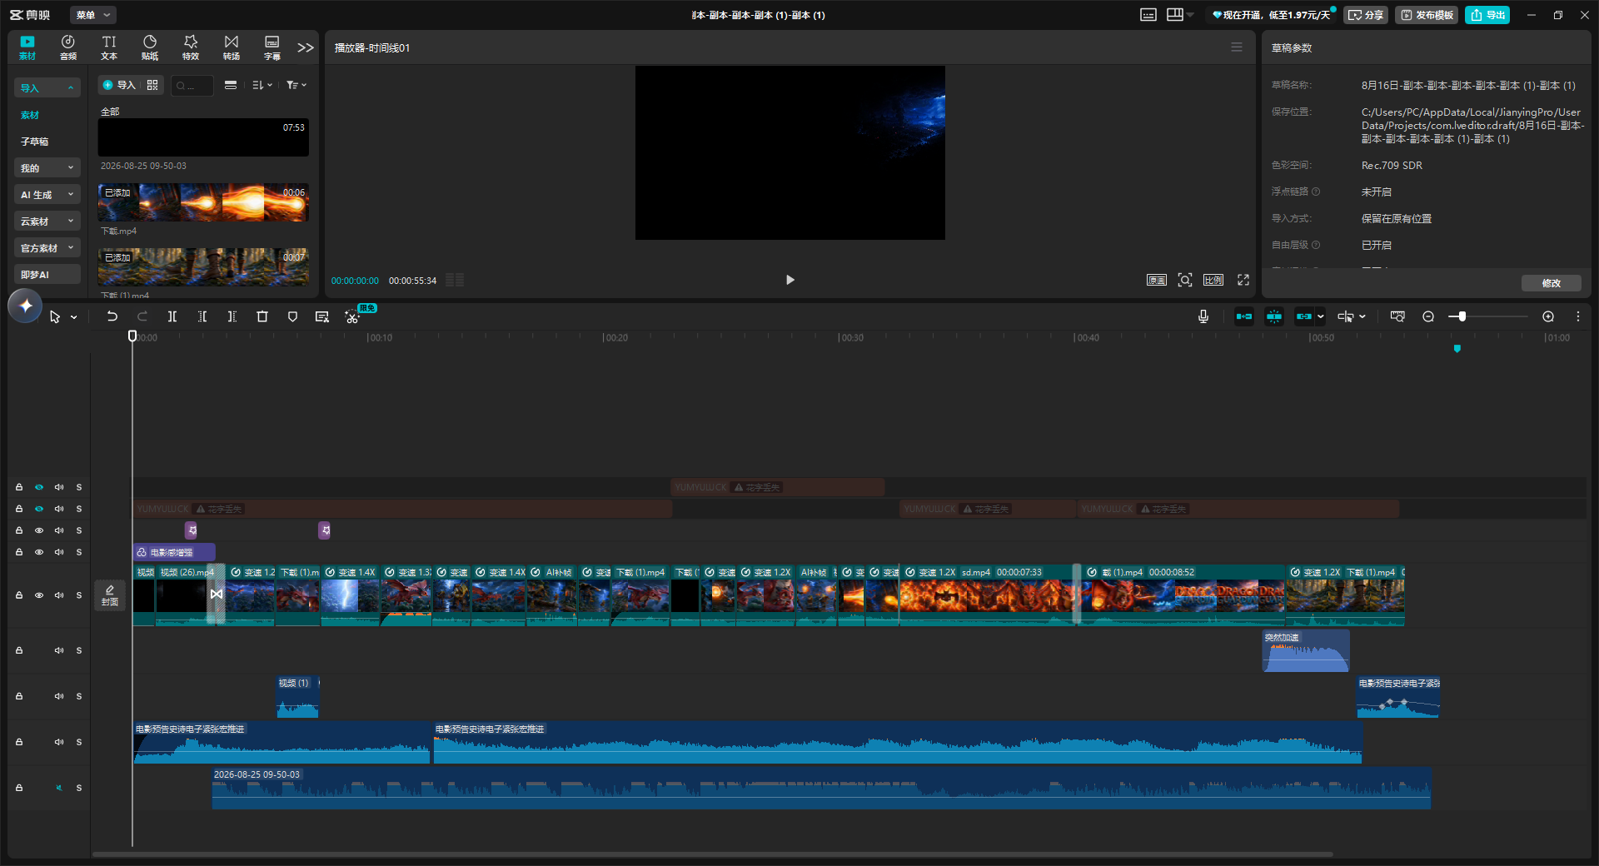Open the keyboard shortcuts icon in title bar
This screenshot has height=866, width=1599.
coord(1148,15)
